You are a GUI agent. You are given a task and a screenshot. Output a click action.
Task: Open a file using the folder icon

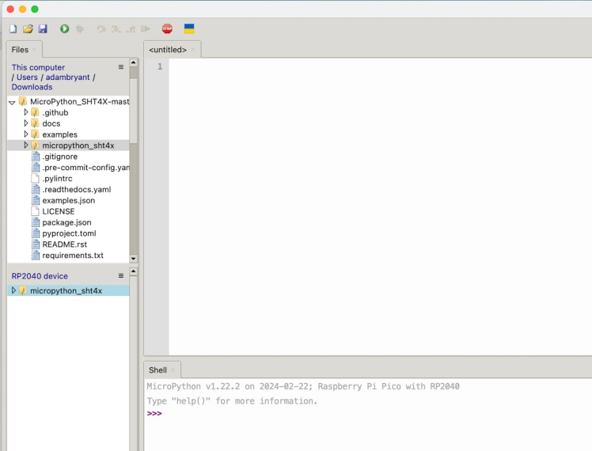(28, 28)
